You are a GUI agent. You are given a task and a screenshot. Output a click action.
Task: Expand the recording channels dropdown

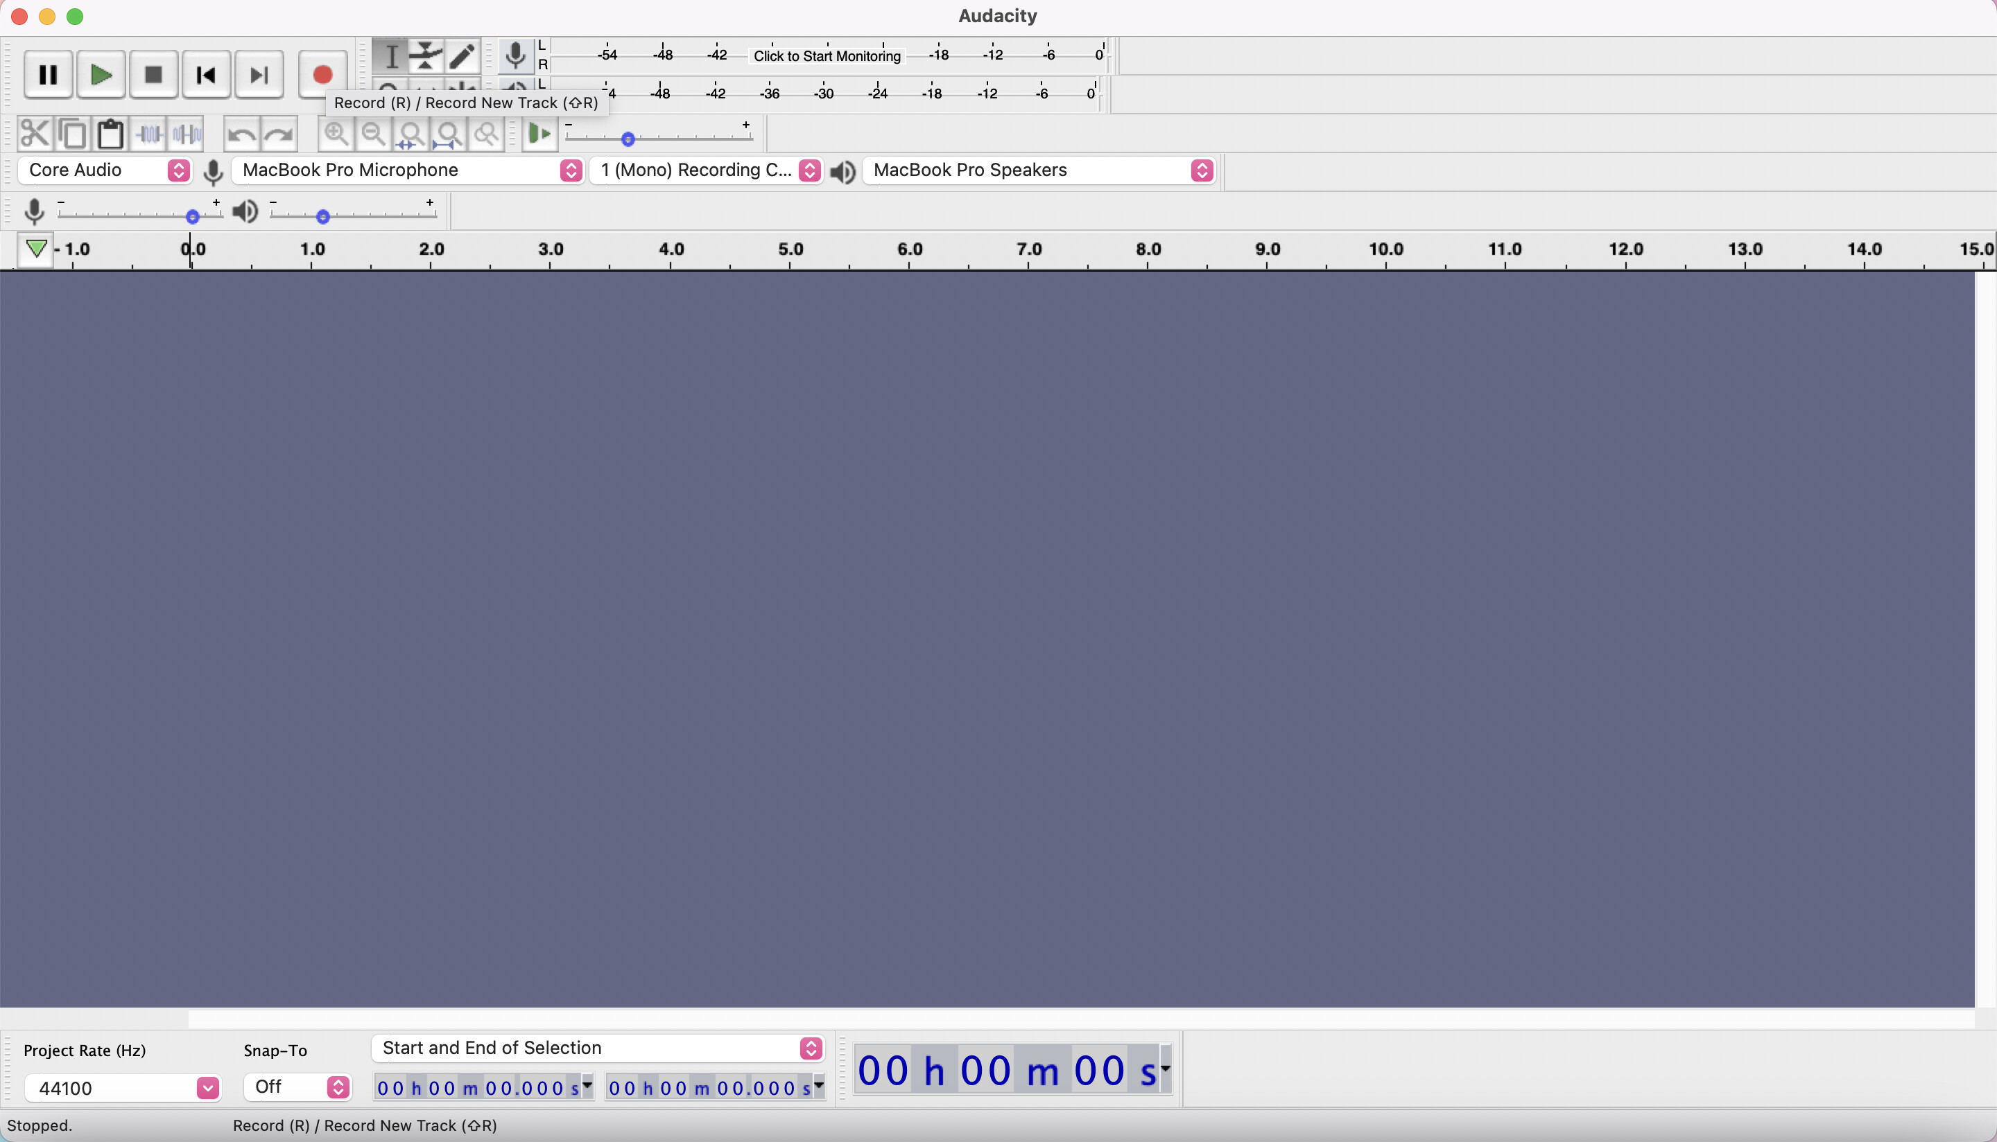click(x=811, y=170)
